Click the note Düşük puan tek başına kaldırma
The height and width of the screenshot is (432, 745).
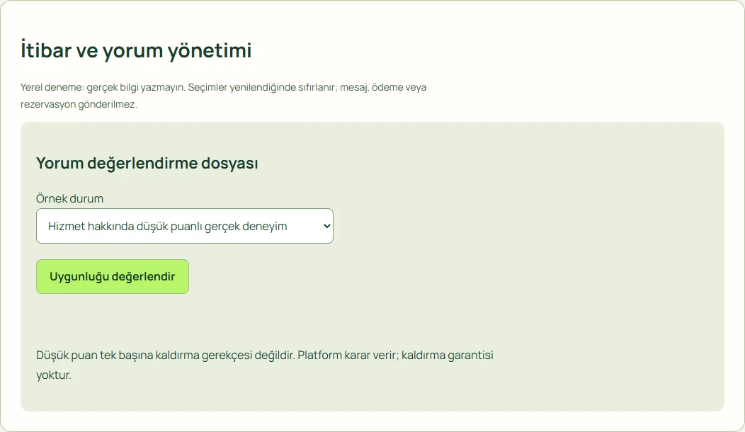coord(265,365)
